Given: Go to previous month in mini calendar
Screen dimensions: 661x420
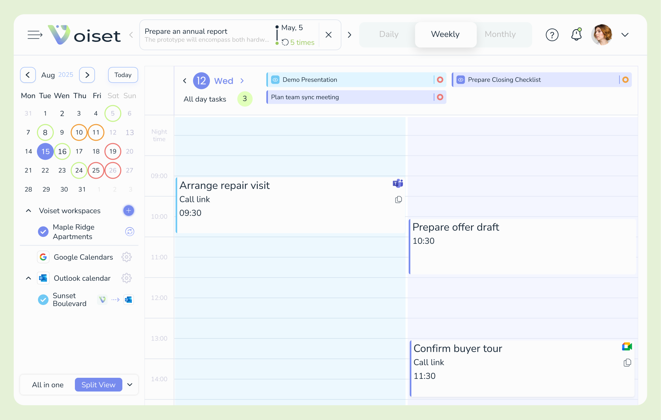Looking at the screenshot, I should pyautogui.click(x=28, y=75).
